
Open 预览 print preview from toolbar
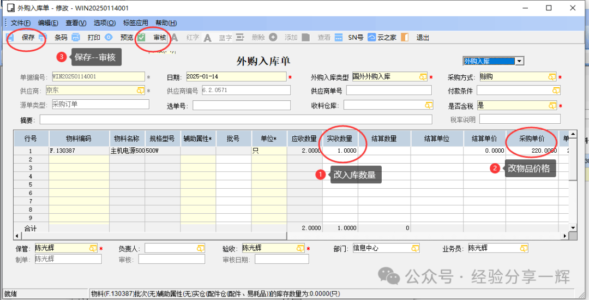pyautogui.click(x=127, y=38)
